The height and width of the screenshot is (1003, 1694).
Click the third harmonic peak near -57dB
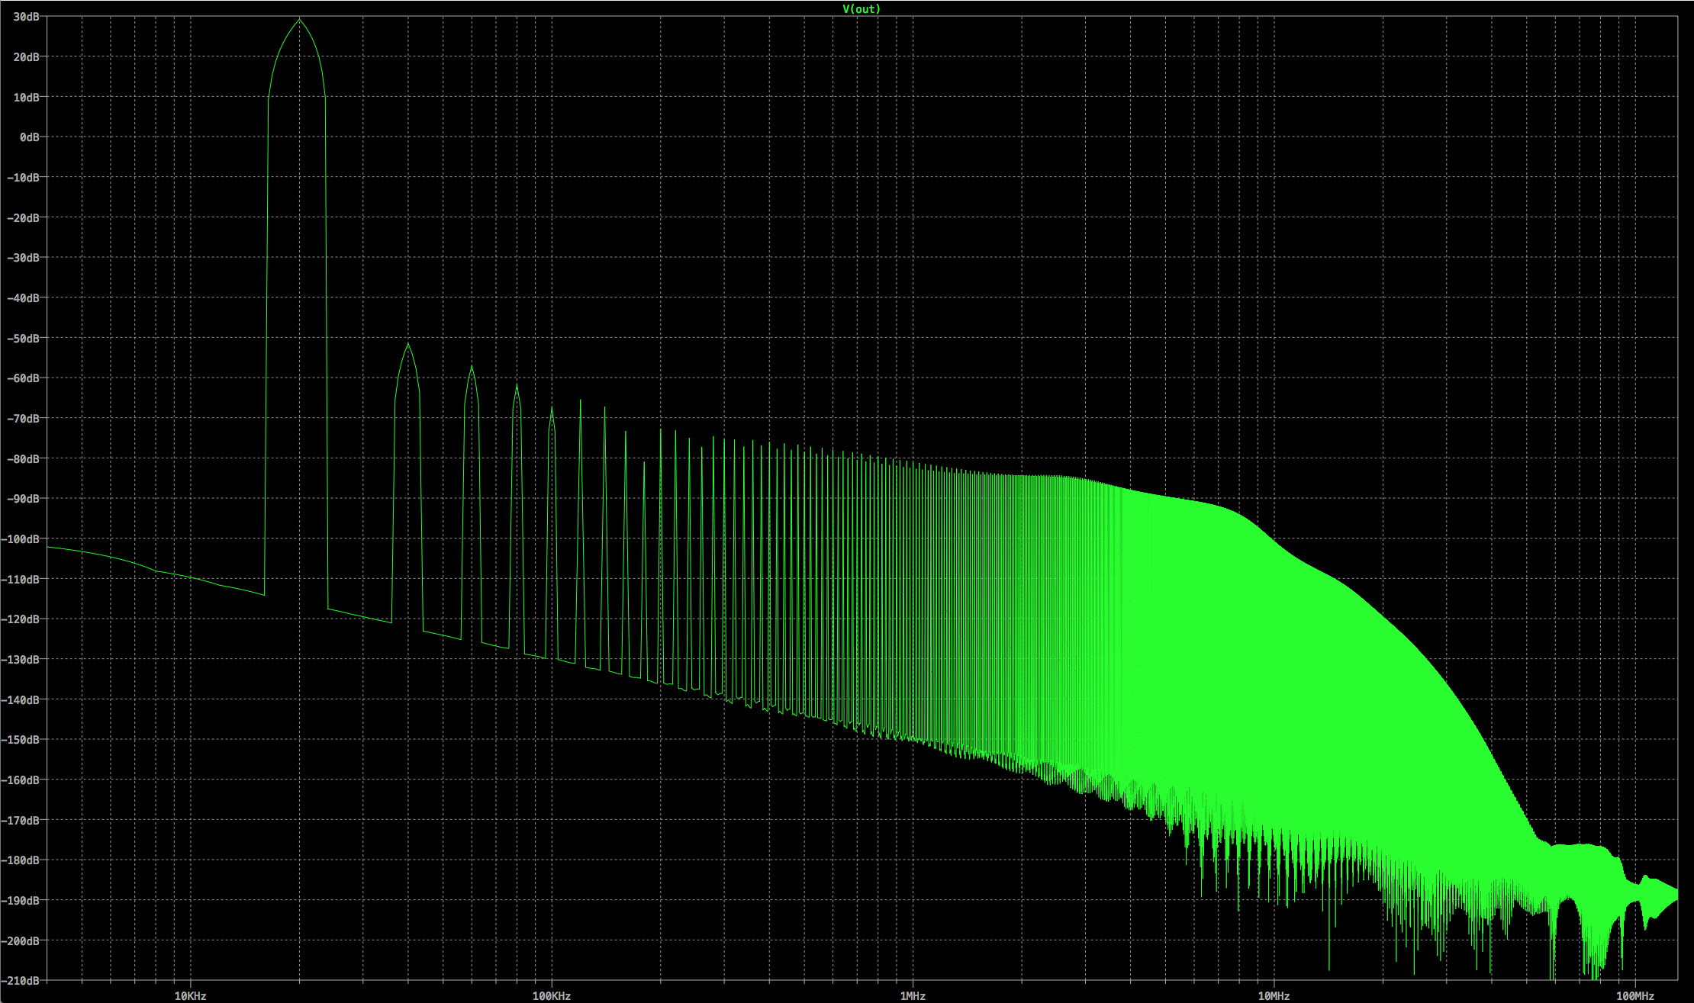(472, 368)
